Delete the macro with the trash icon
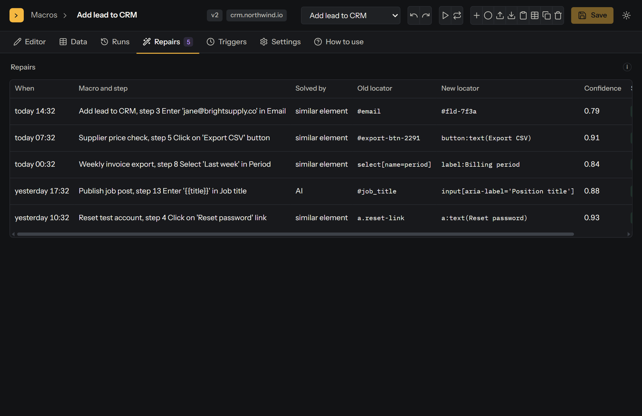The image size is (642, 416). [x=558, y=15]
